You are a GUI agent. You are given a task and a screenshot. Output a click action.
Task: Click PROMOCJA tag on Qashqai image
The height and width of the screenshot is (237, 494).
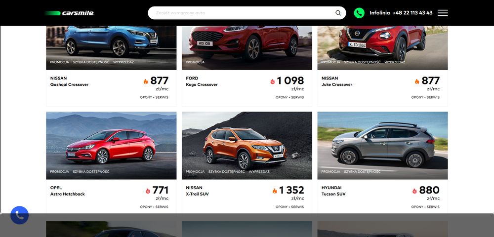coord(60,62)
